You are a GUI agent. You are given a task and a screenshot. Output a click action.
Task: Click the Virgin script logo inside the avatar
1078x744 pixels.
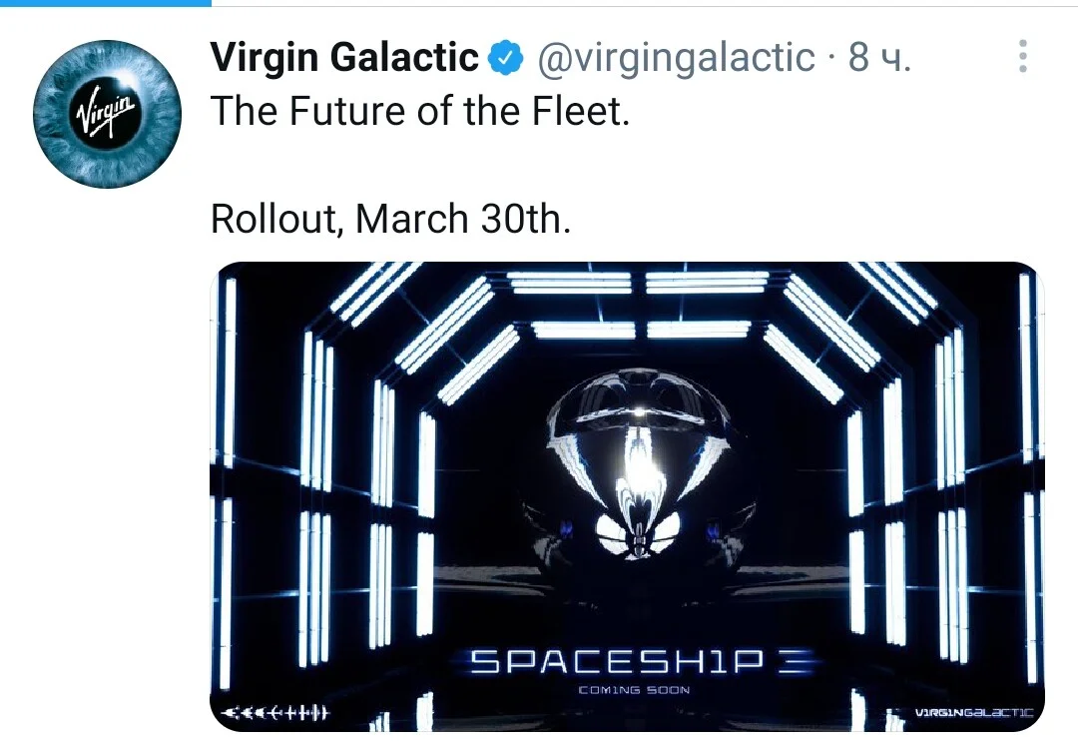pos(106,111)
